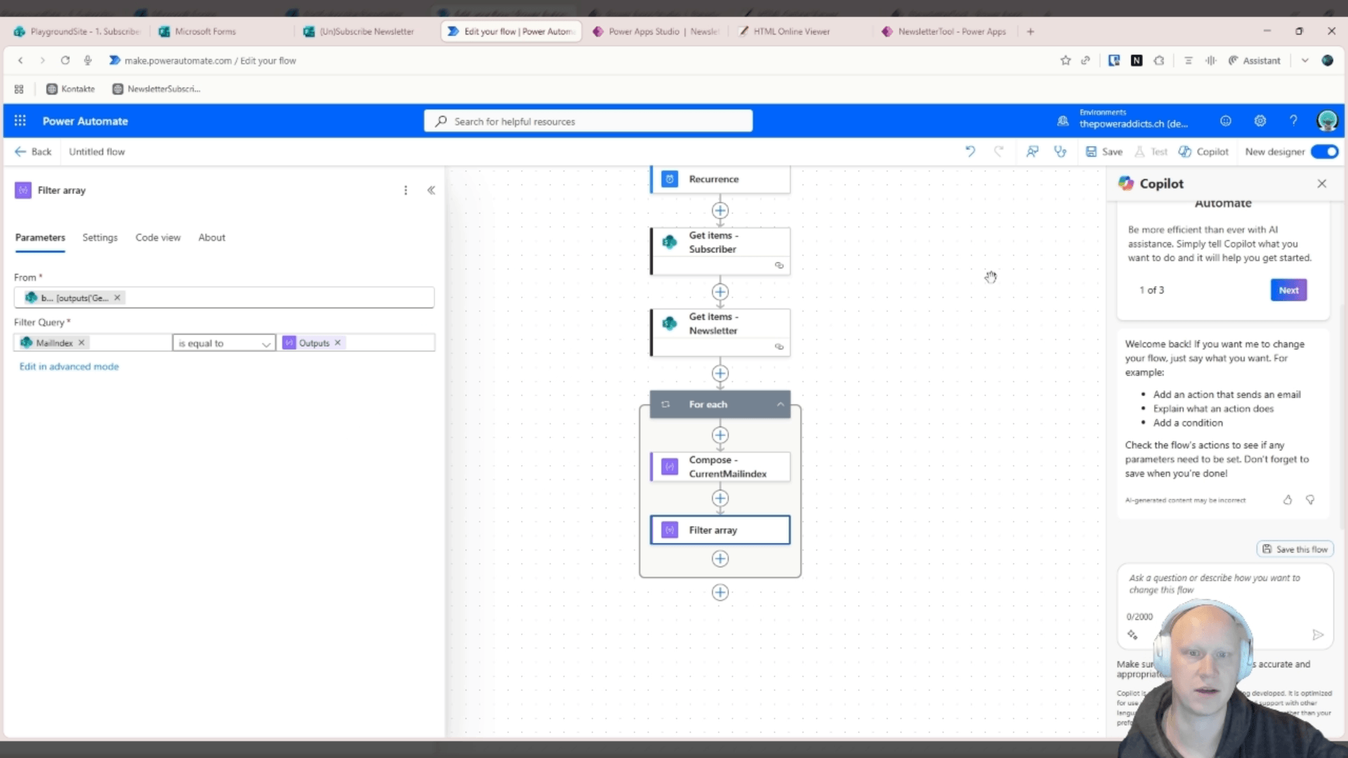This screenshot has width=1348, height=758.
Task: Switch to the Microsoft Forms browser tab
Action: coord(205,32)
